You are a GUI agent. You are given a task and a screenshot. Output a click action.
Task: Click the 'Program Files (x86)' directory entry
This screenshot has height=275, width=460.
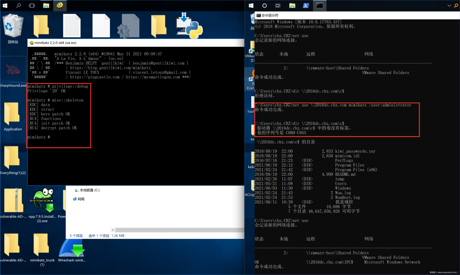tap(356, 170)
